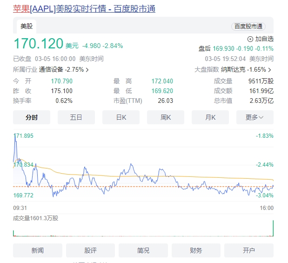Viewport: 288px width, 263px height.
Task: Click the 换手率 value 0.62%
Action: coord(64,101)
